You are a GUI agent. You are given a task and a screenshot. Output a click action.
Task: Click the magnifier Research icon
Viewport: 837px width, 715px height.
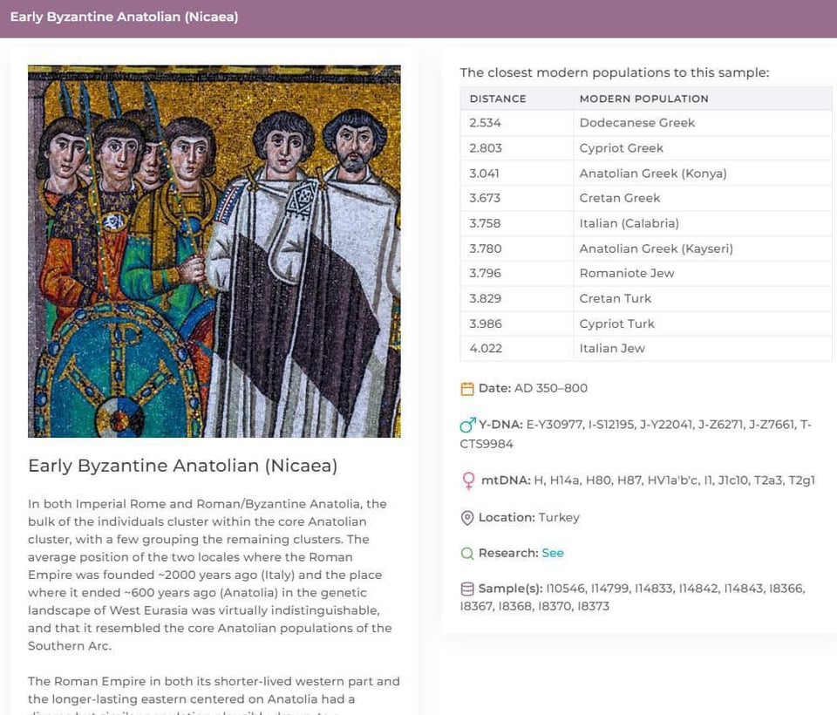[x=467, y=554]
